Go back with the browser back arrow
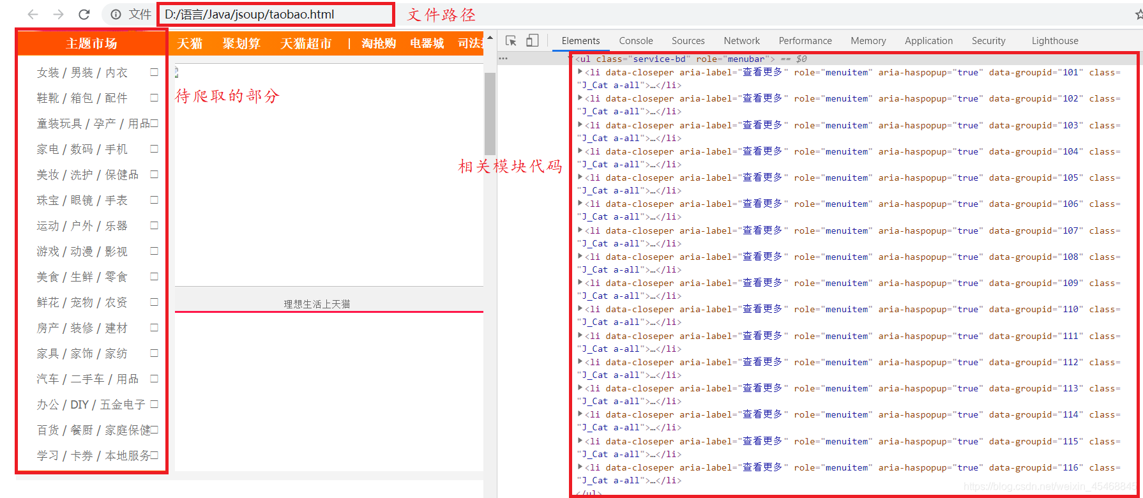 pyautogui.click(x=33, y=14)
